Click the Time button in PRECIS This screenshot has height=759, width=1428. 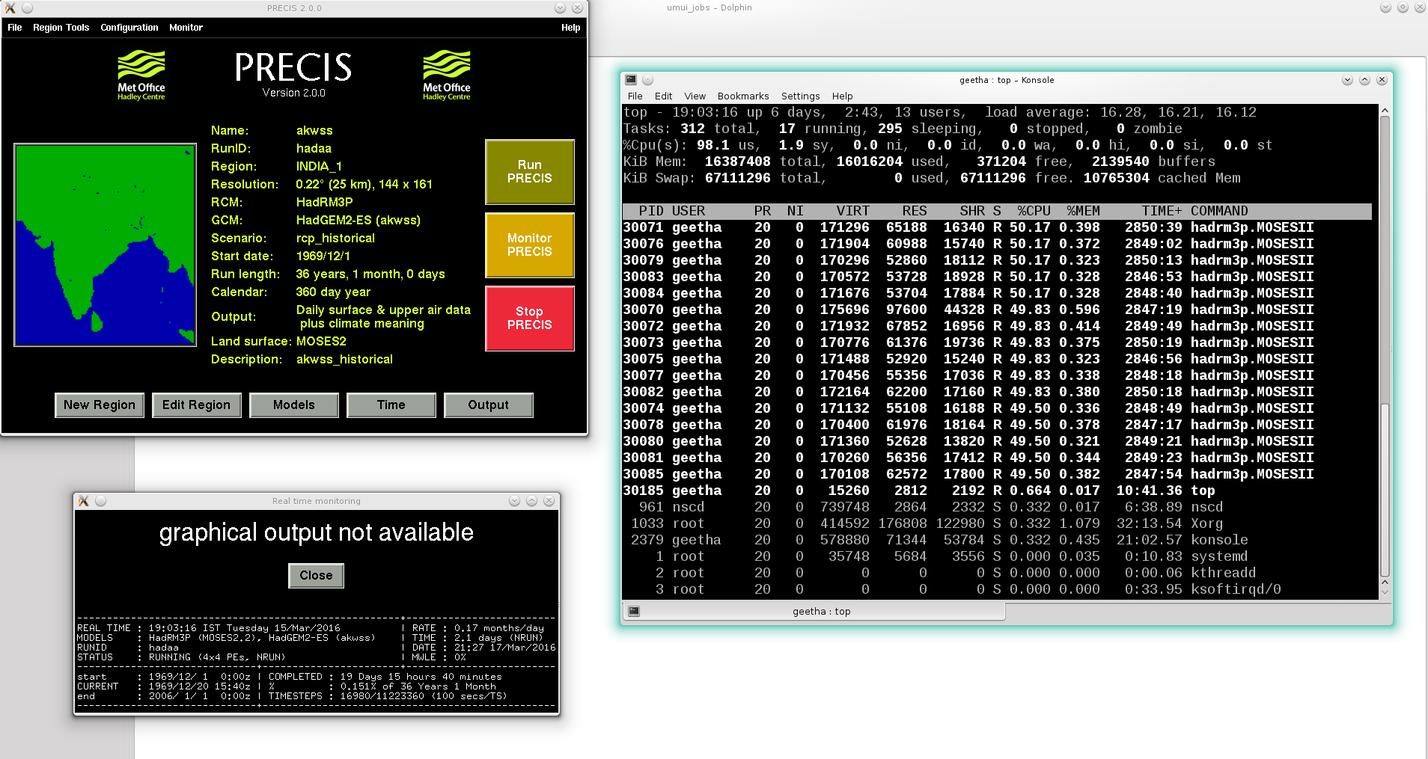coord(391,405)
